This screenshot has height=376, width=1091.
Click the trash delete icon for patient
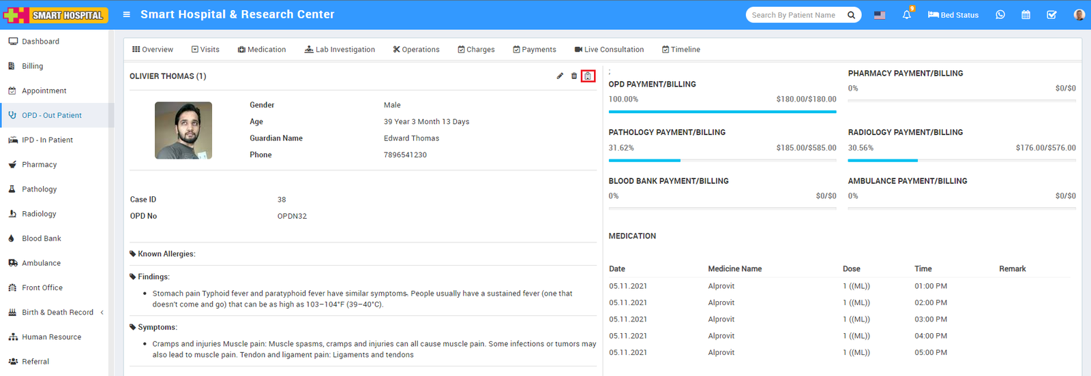pyautogui.click(x=574, y=76)
